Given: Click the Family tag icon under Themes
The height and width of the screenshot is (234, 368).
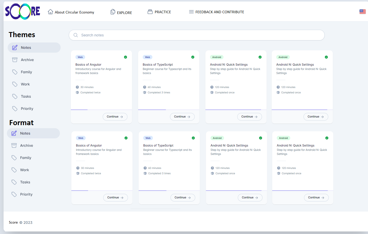Looking at the screenshot, I should (15, 72).
